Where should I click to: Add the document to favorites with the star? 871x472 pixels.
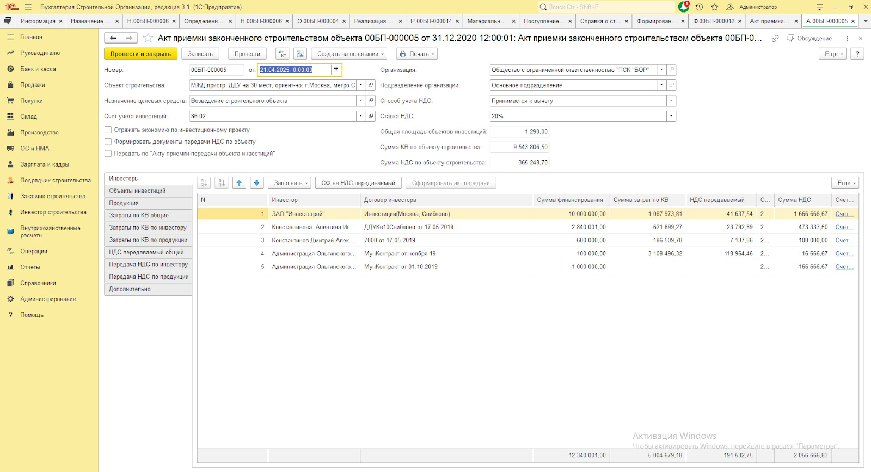coord(148,38)
